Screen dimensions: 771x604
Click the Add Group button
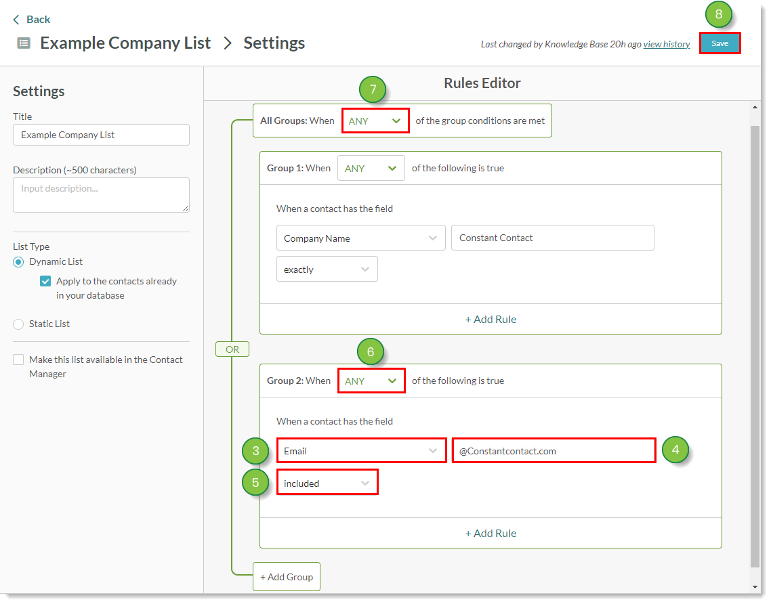pyautogui.click(x=286, y=577)
